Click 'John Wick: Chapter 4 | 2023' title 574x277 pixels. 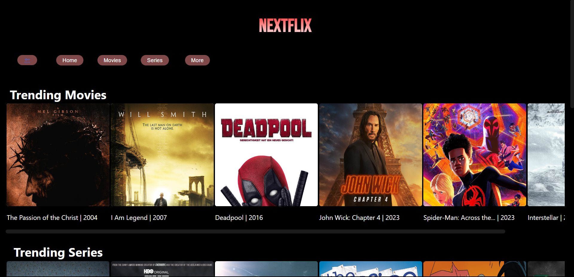359,218
